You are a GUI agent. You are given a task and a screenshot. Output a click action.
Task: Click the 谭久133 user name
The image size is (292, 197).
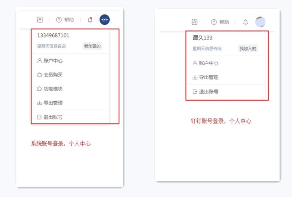point(202,38)
